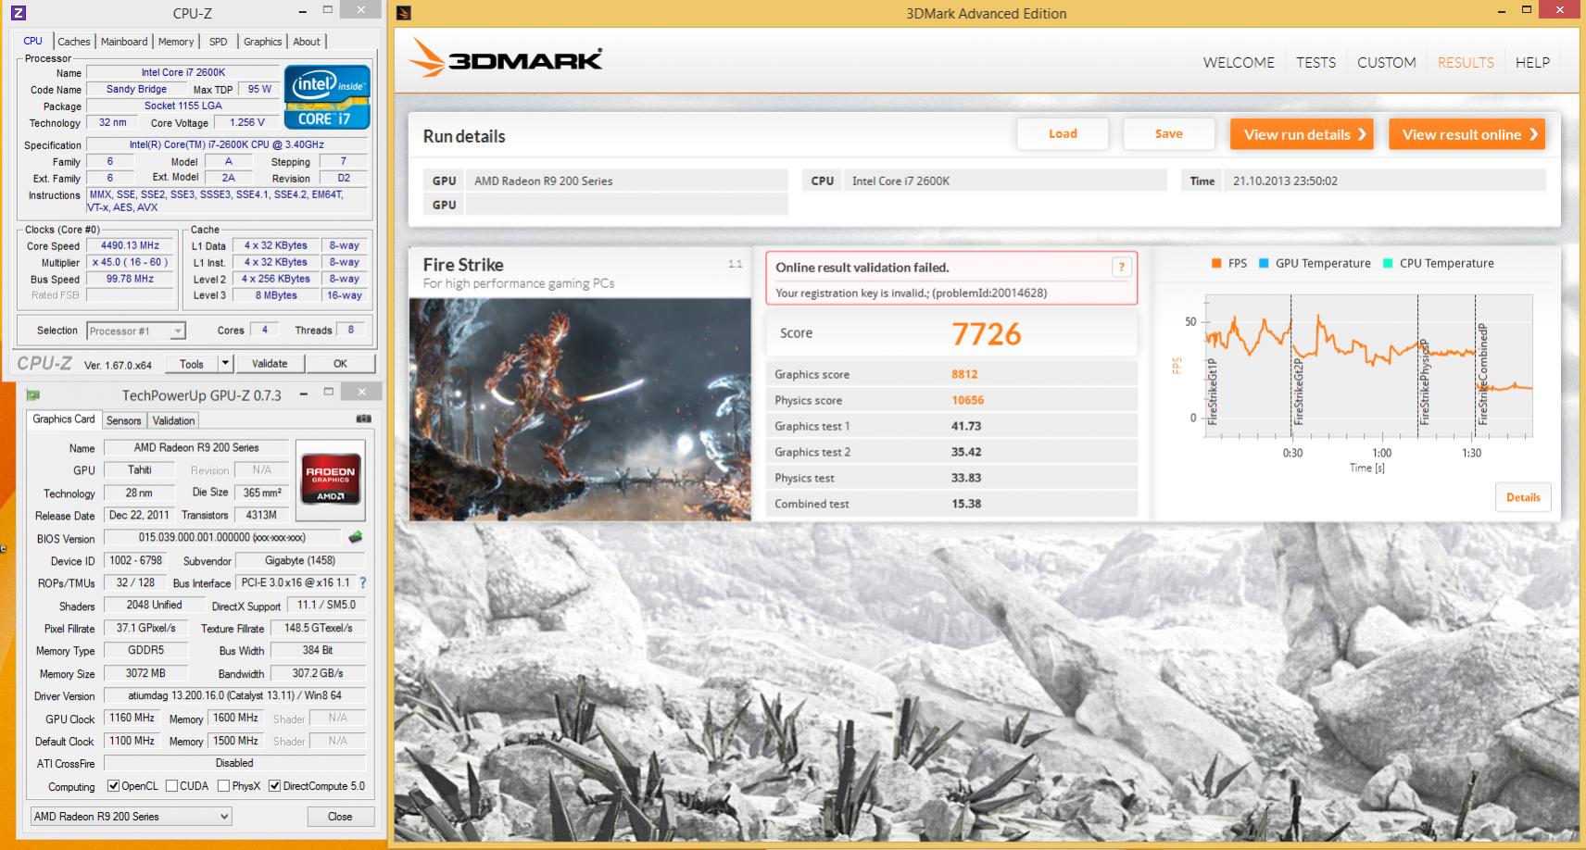Toggle the PhysX checkbox in GPU-Z

click(x=223, y=786)
